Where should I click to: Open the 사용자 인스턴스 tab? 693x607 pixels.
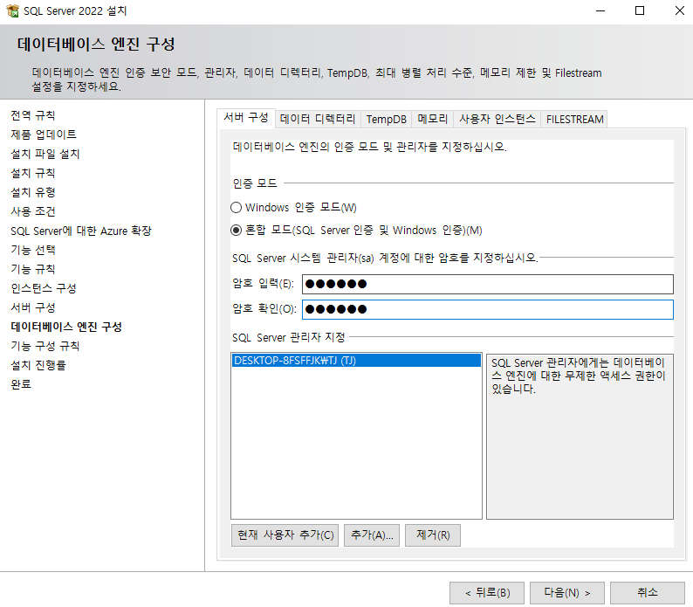tap(497, 120)
